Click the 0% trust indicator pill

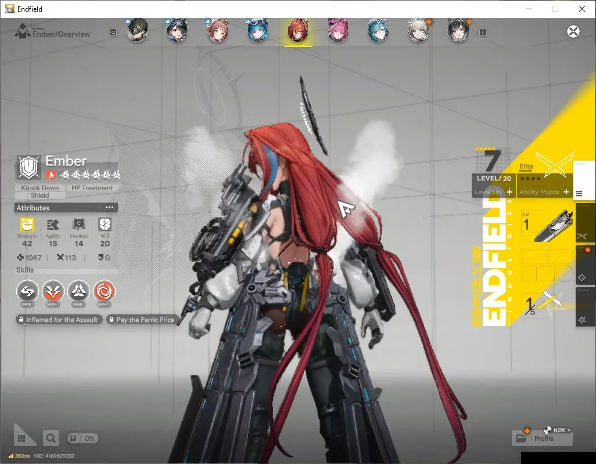click(82, 438)
